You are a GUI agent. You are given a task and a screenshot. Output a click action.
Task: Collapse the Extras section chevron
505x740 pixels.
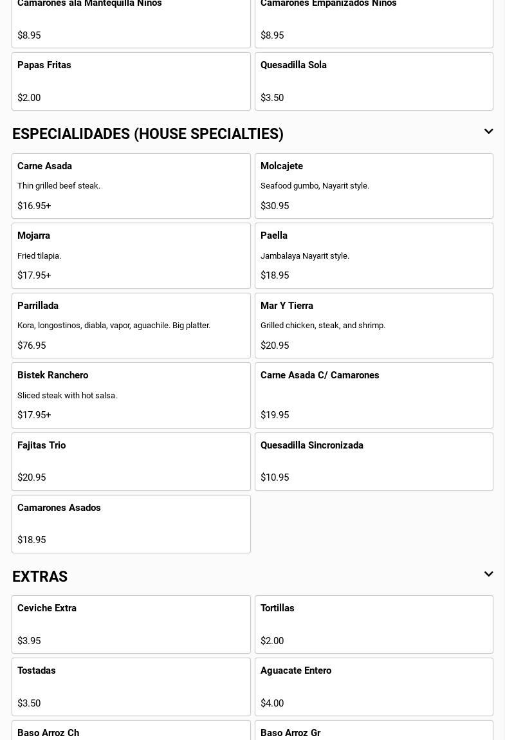tap(488, 575)
